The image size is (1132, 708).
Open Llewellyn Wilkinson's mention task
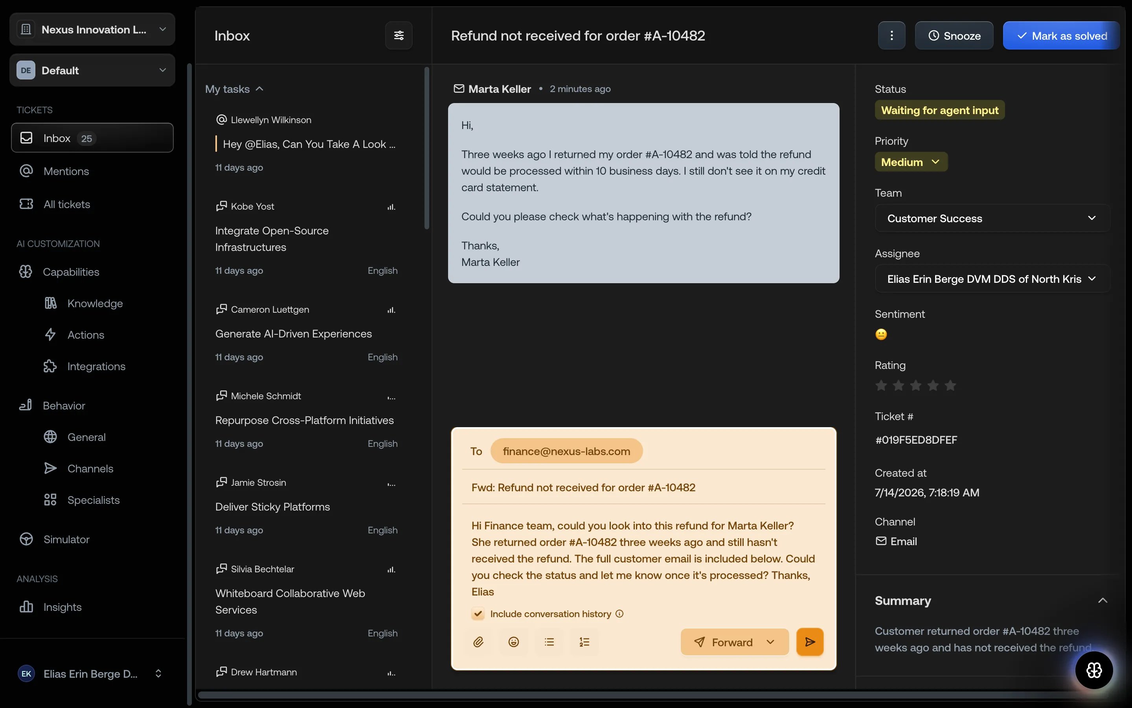pyautogui.click(x=307, y=143)
